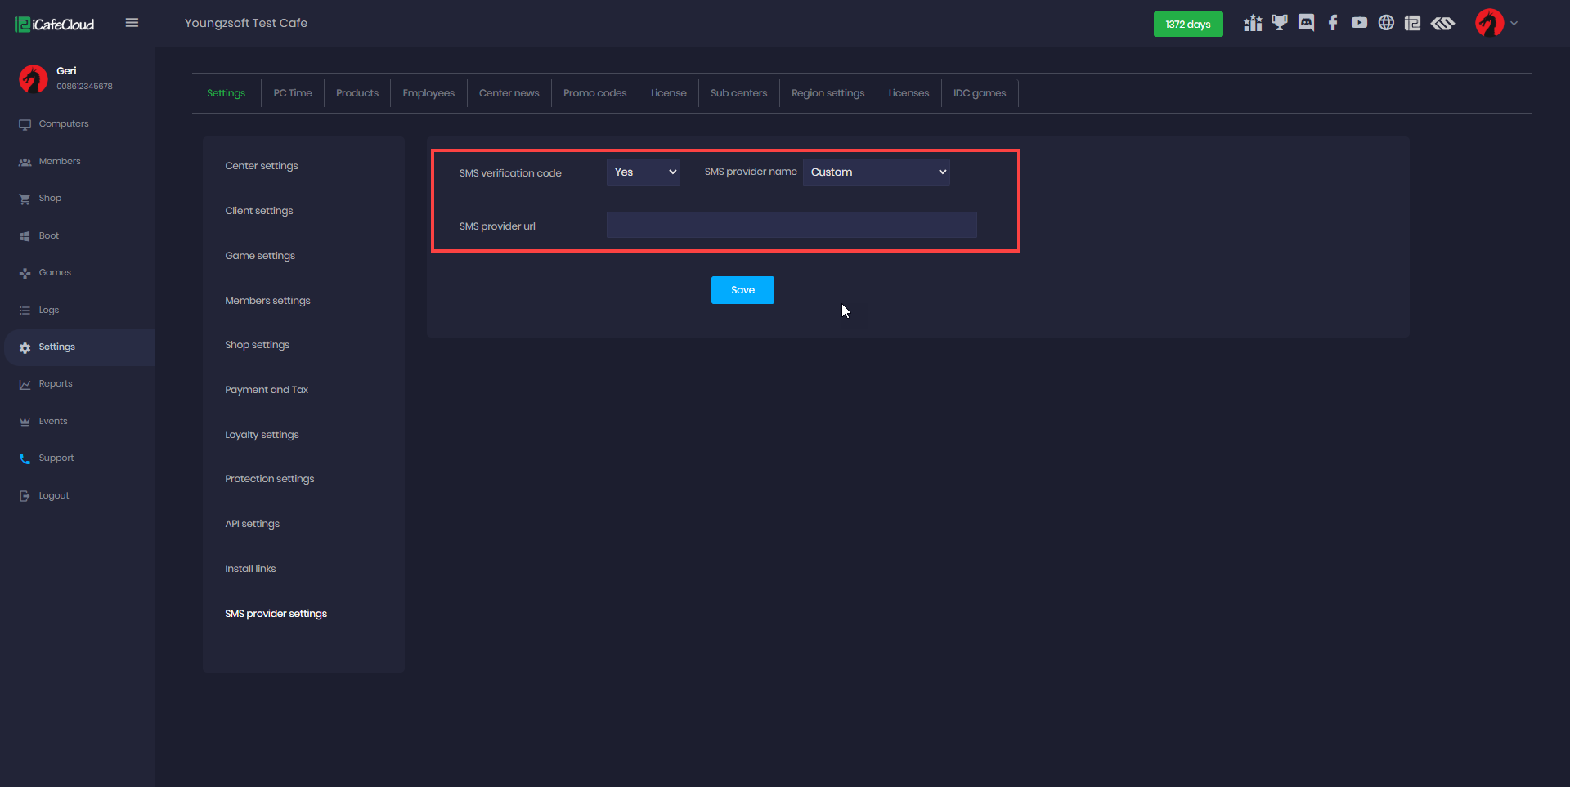Go to the Region settings tab
The width and height of the screenshot is (1570, 787).
828,93
